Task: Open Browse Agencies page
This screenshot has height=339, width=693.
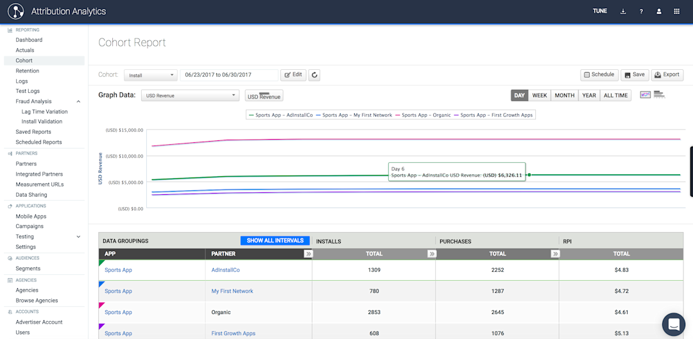Action: pos(37,301)
